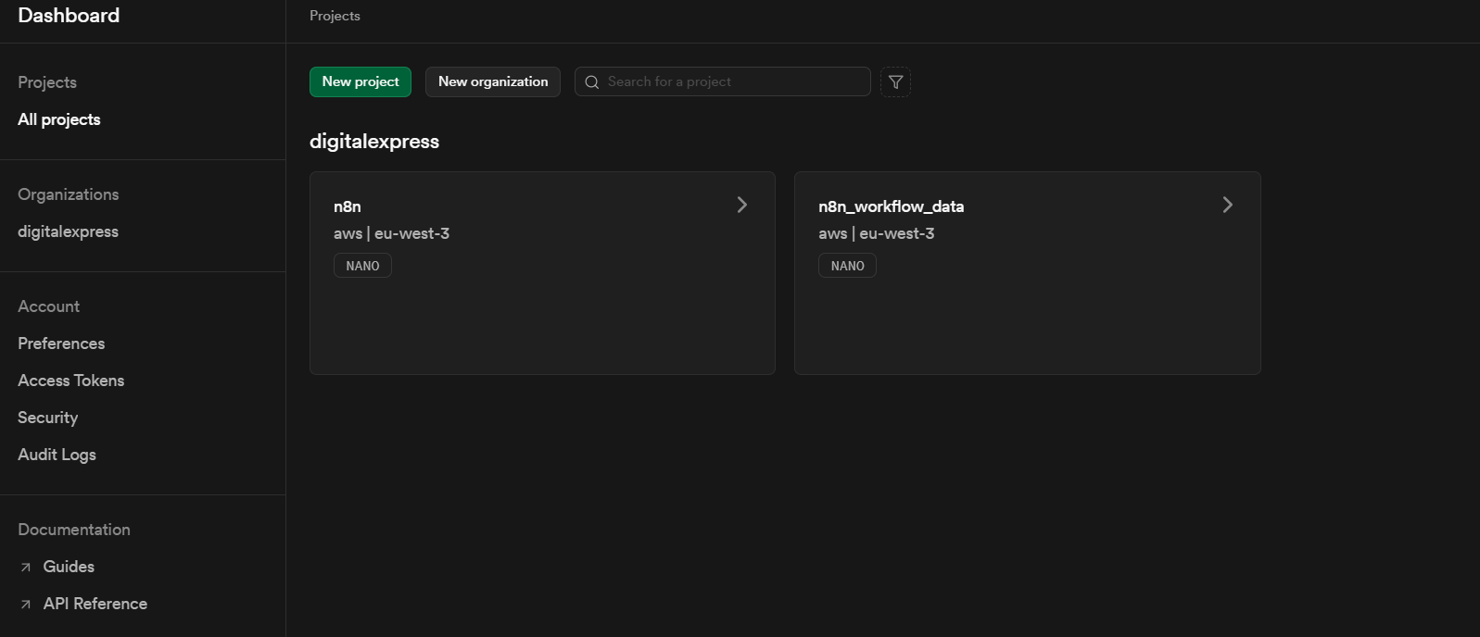Click the Documentation sidebar section label
Screen dimensions: 1480x637
[x=74, y=530]
